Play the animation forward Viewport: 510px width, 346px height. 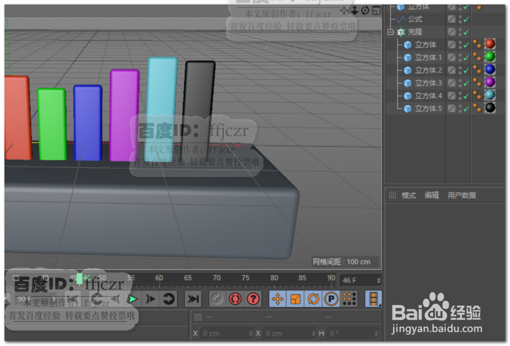tap(133, 299)
